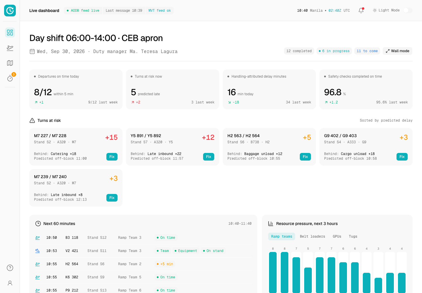Fix the M7 239 / M7 240 turn
This screenshot has height=293, width=422.
tap(112, 198)
